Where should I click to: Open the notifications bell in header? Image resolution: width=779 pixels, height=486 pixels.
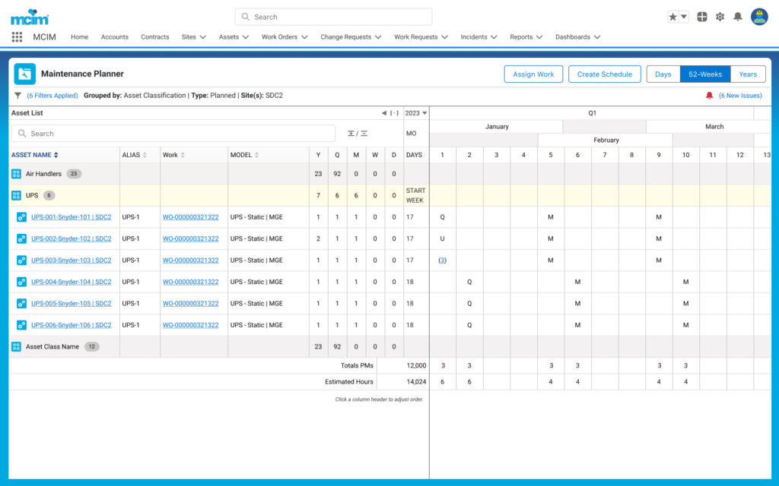tap(738, 17)
